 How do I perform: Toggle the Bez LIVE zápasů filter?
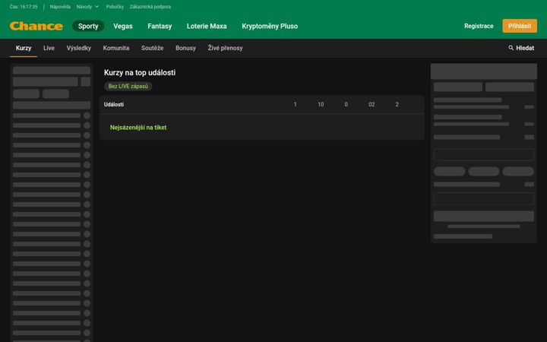pos(128,86)
